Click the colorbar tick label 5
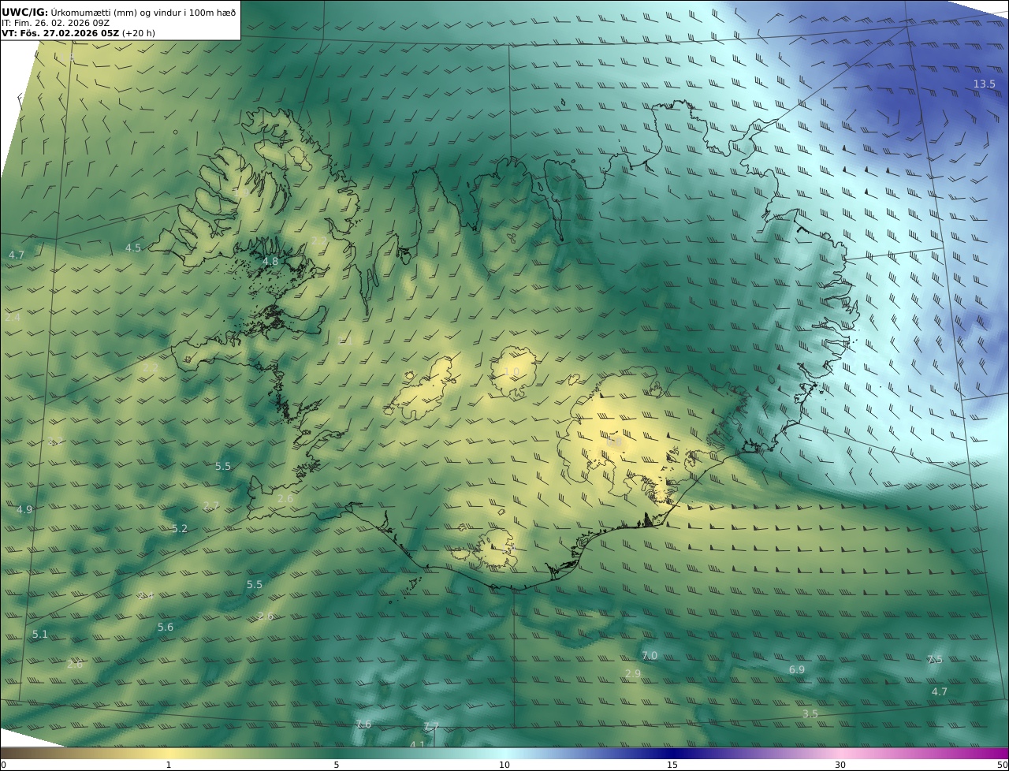 (337, 765)
